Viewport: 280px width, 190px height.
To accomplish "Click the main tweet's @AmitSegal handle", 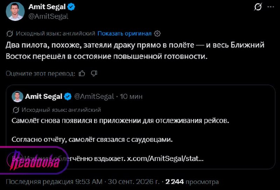I will tap(48, 16).
